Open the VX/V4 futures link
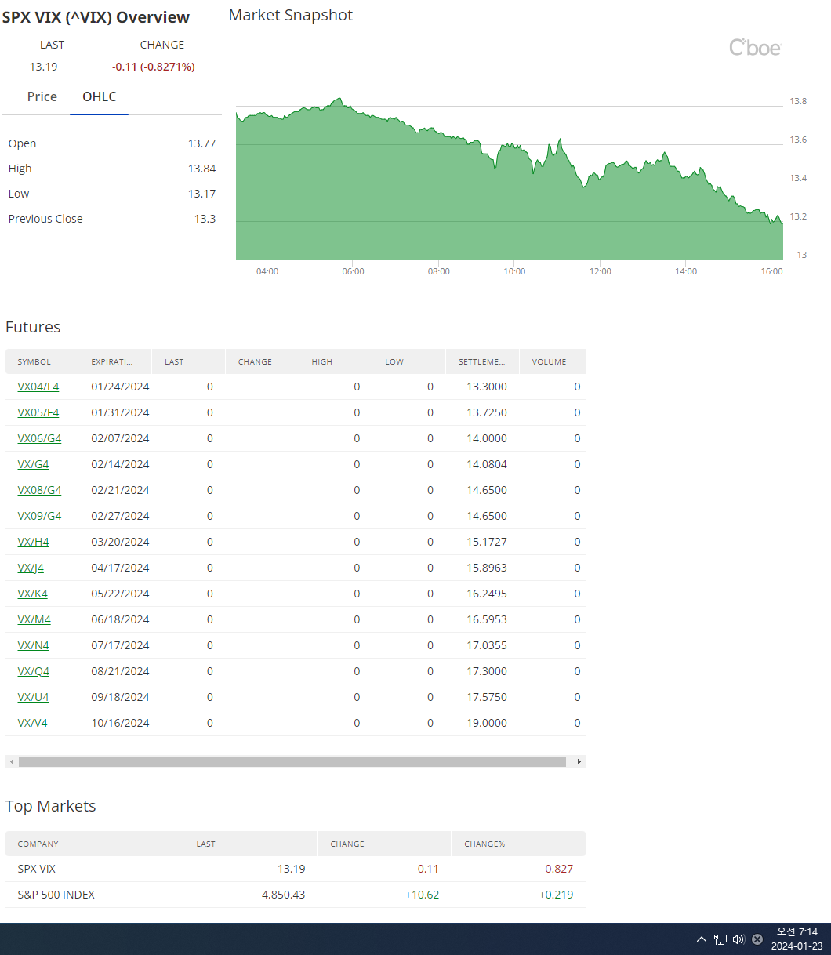831x955 pixels. (32, 723)
